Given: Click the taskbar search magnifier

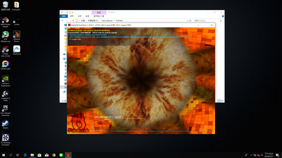Looking at the screenshot, I should [11, 155].
